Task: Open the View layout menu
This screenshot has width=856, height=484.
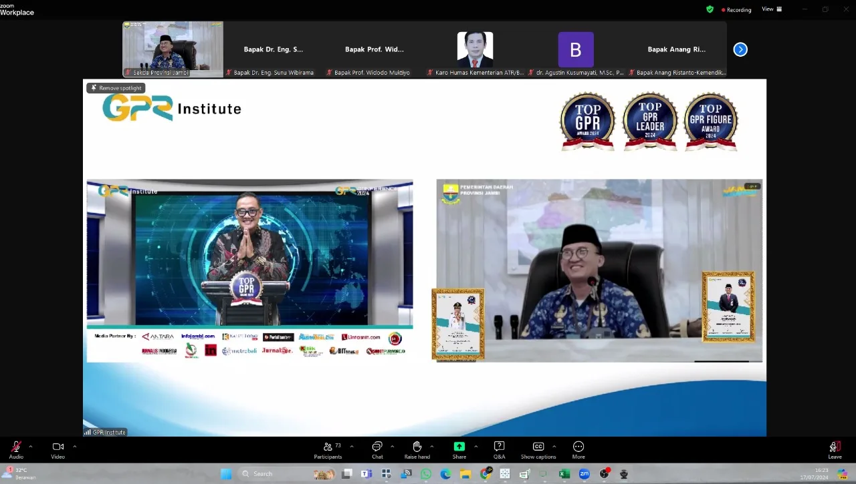Action: (770, 9)
